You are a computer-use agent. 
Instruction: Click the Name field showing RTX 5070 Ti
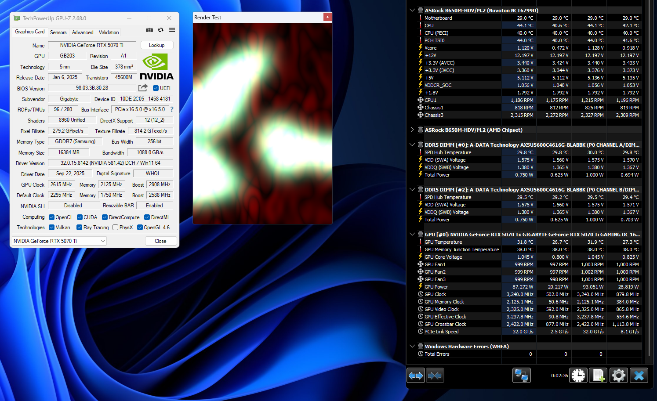point(92,45)
